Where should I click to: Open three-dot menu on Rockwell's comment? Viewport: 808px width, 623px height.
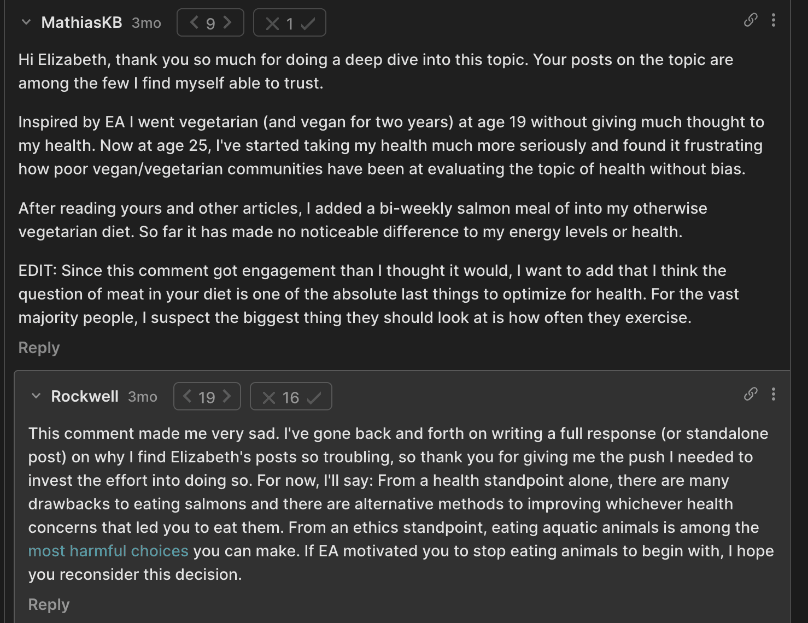click(x=773, y=394)
